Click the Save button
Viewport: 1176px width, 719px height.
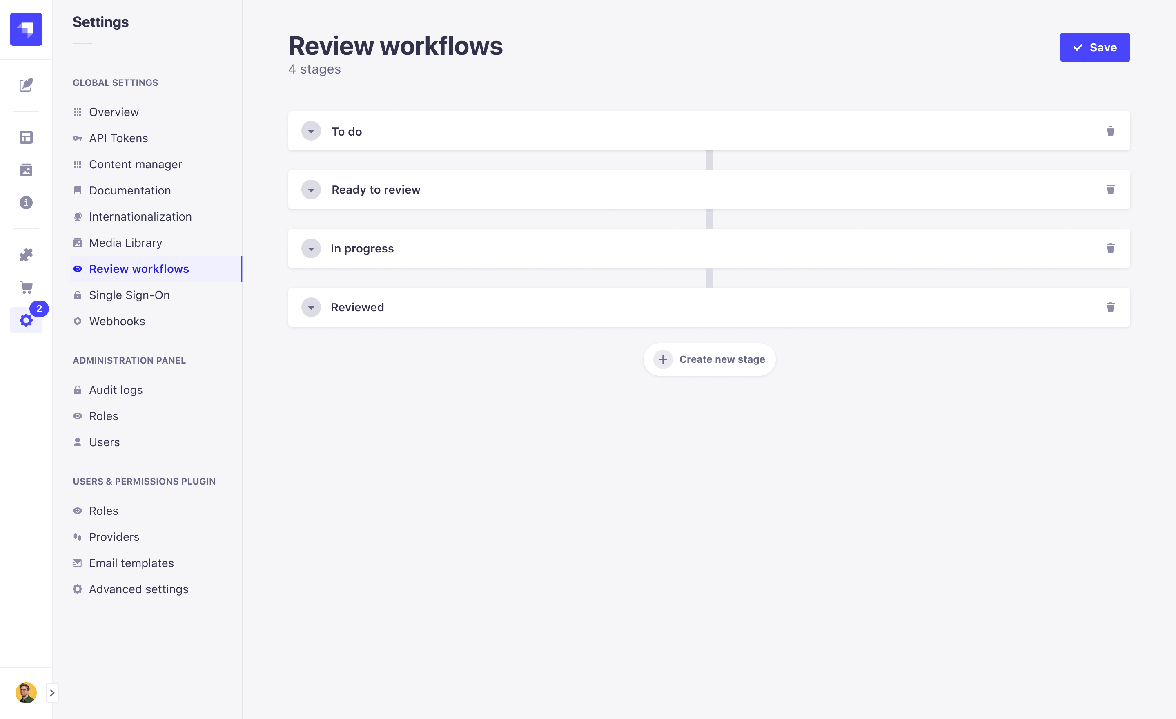1094,47
